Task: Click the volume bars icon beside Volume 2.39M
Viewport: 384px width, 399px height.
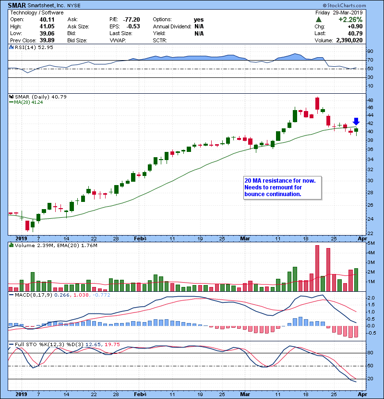Action: [x=11, y=245]
